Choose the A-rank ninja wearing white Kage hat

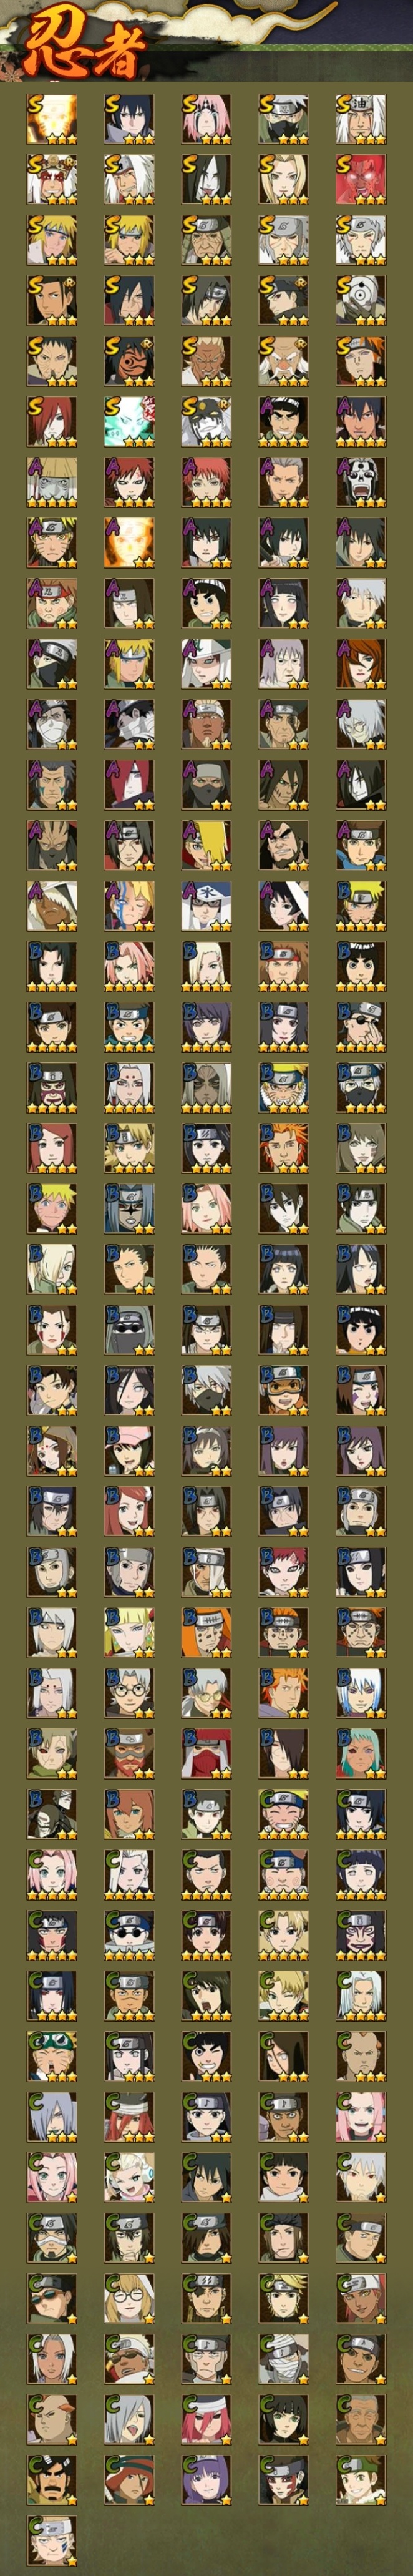click(206, 906)
